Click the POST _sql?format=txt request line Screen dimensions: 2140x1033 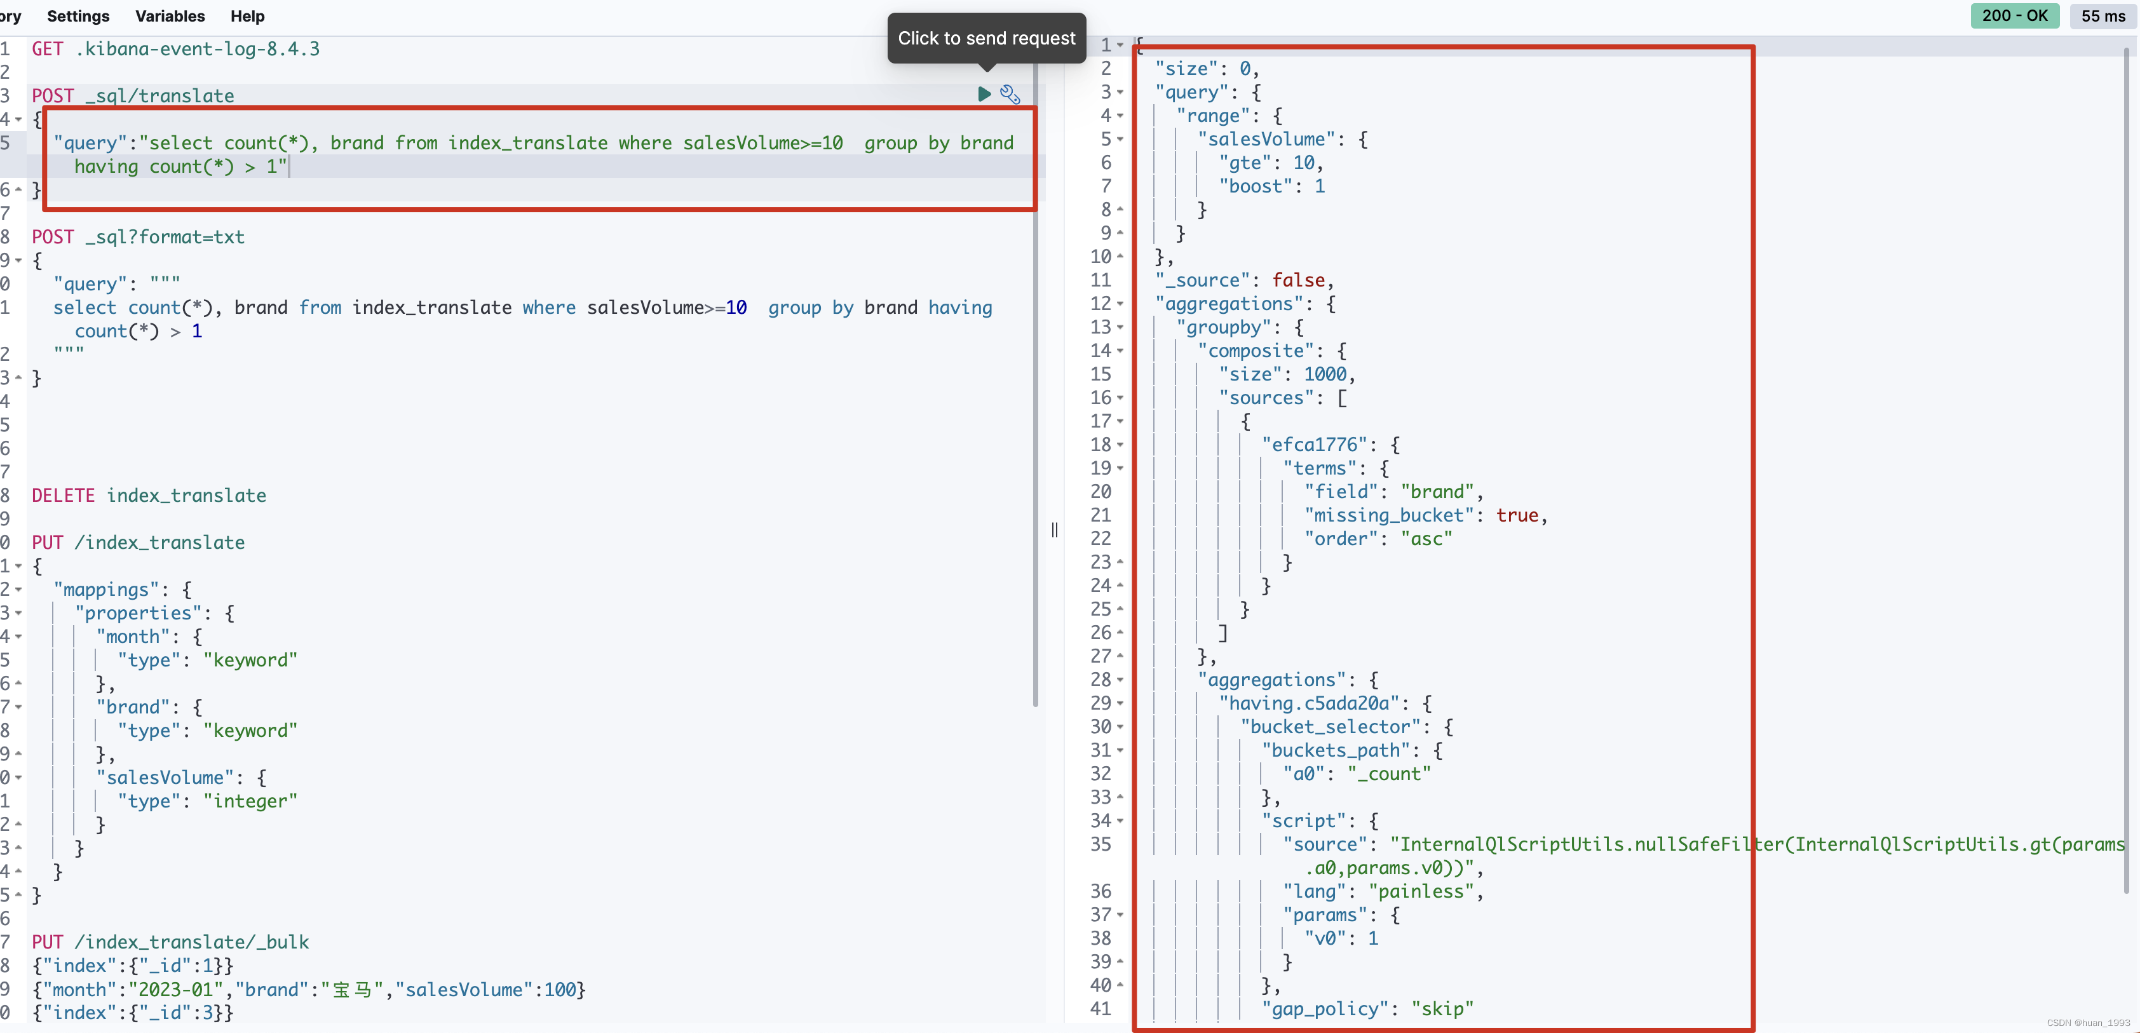point(138,238)
